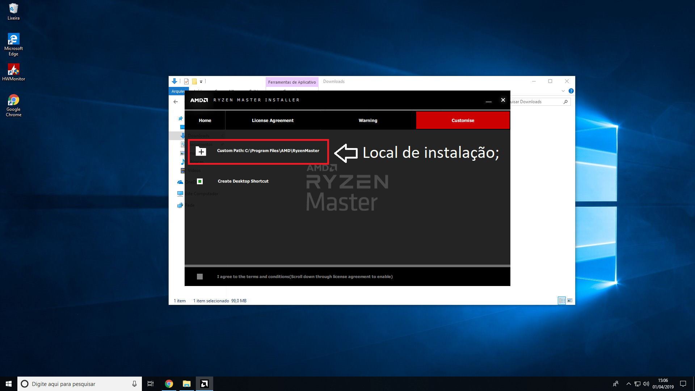Open the Home tab in Ryzen Master Installer
The image size is (695, 391).
[205, 121]
